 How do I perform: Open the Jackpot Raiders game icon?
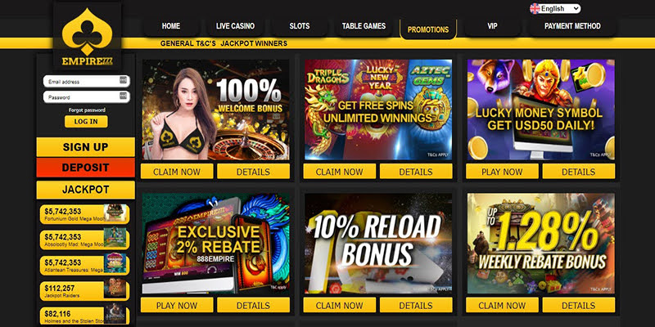click(115, 289)
